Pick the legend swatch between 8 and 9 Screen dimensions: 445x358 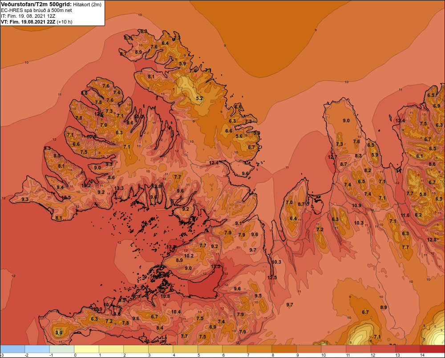[x=284, y=349]
